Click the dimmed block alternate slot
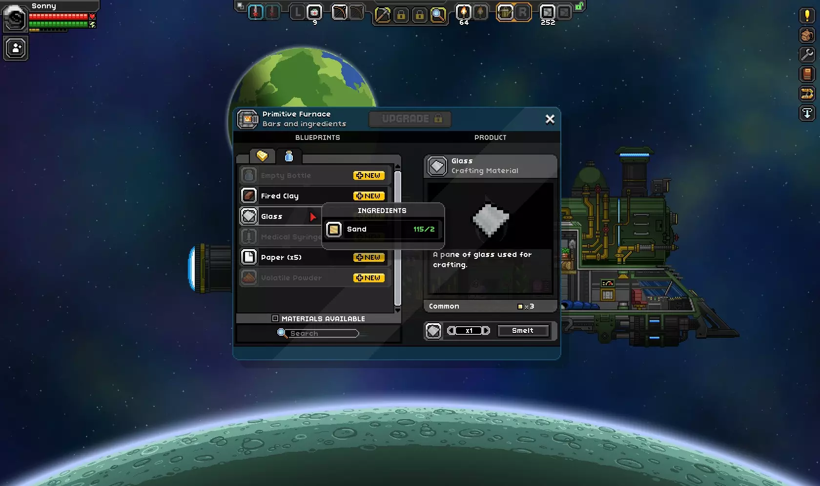820x486 pixels. pyautogui.click(x=565, y=12)
